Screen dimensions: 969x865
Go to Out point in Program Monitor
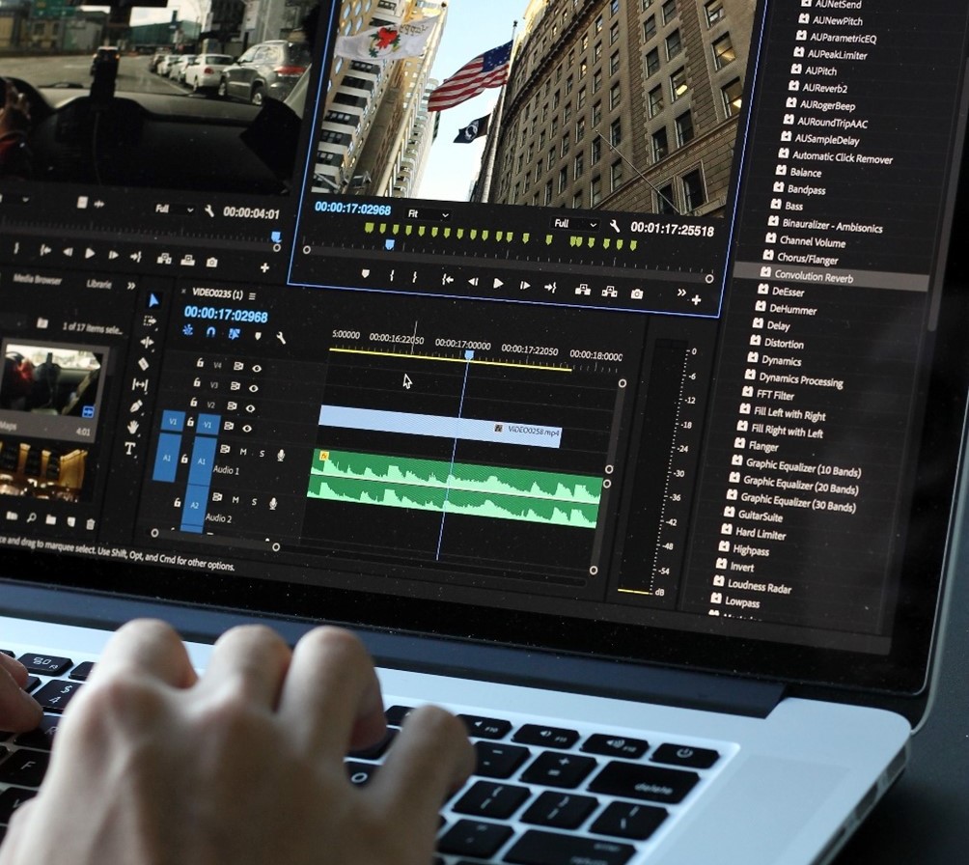tap(550, 287)
